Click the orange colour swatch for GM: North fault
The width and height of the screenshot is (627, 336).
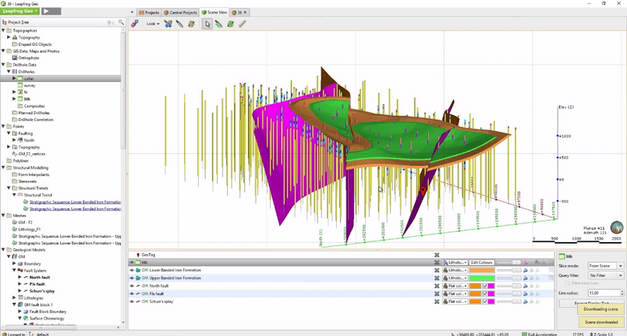tap(475, 286)
